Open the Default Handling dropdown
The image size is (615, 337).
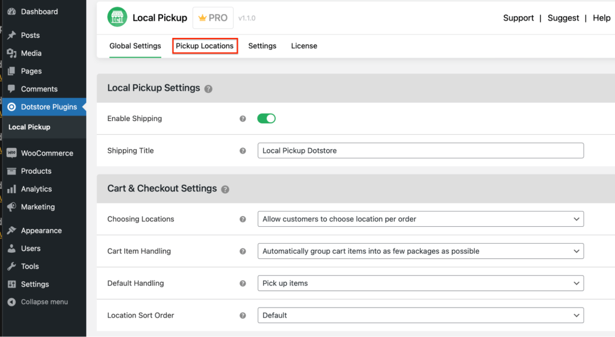[x=420, y=283]
